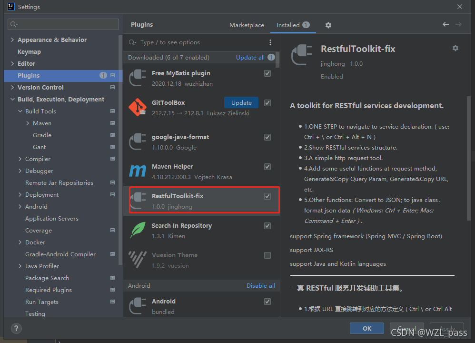Navigate back with the left arrow
Screen dimensions: 475x343
(445, 24)
